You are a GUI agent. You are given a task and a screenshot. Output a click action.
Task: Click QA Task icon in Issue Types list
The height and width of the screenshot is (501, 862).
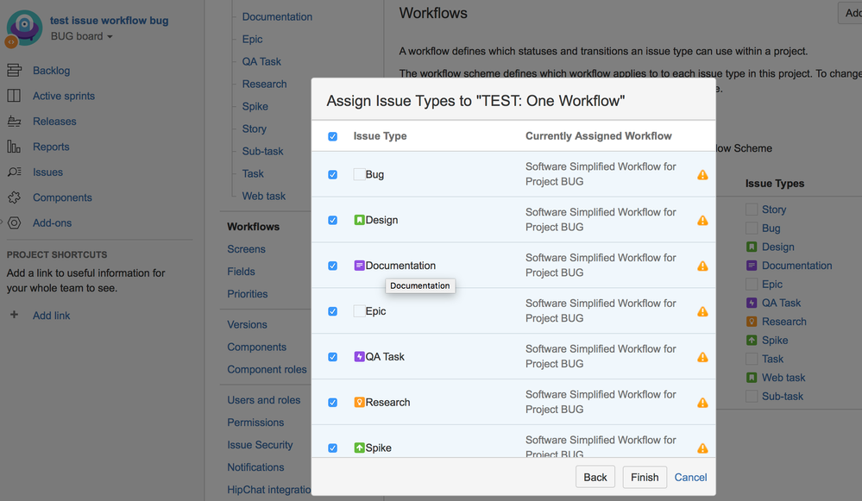pyautogui.click(x=752, y=303)
